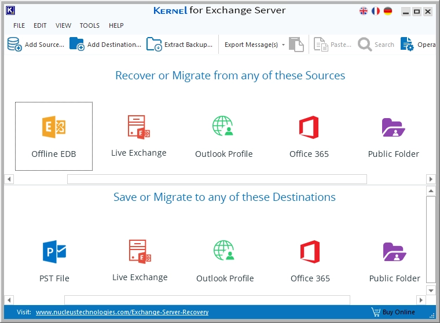The image size is (440, 323).
Task: Switch language to English flag
Action: pyautogui.click(x=364, y=11)
